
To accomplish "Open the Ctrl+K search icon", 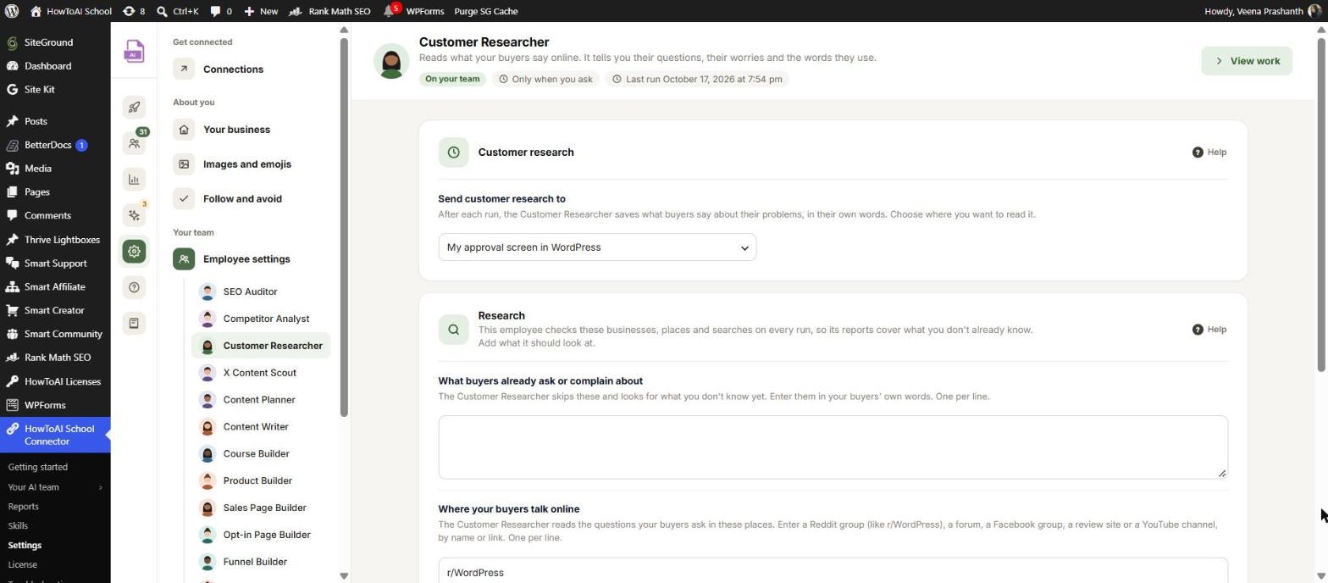I will pos(162,11).
